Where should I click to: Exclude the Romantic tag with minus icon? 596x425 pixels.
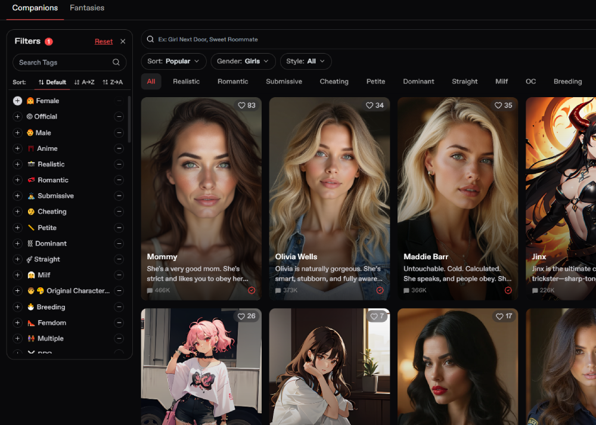coord(119,180)
